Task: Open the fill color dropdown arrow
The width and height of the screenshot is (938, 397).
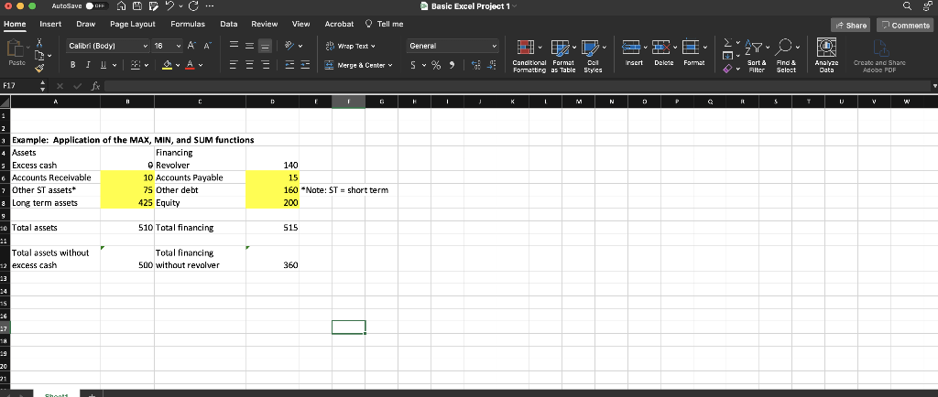Action: [179, 65]
